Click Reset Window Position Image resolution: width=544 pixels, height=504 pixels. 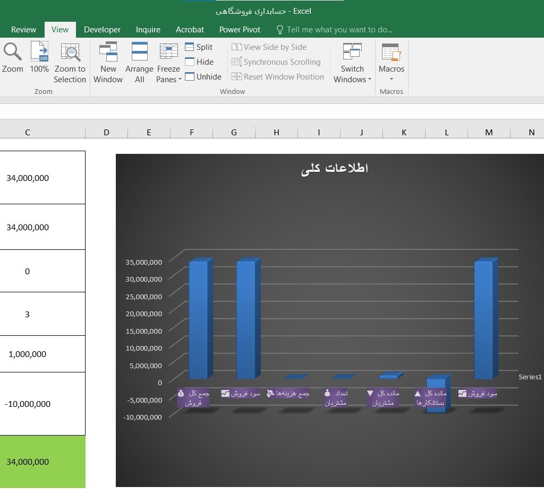(277, 76)
